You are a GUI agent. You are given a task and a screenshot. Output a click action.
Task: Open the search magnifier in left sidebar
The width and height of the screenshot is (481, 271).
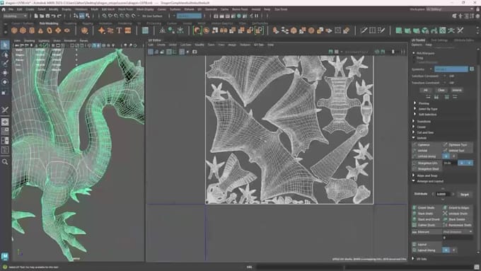[5, 162]
